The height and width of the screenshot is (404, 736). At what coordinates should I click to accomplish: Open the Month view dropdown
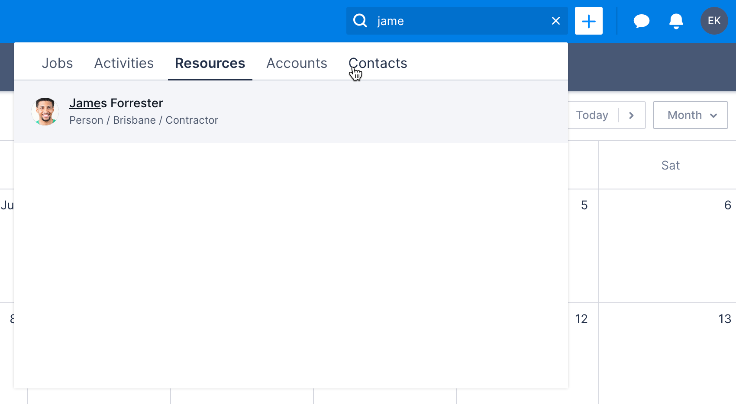pos(690,115)
